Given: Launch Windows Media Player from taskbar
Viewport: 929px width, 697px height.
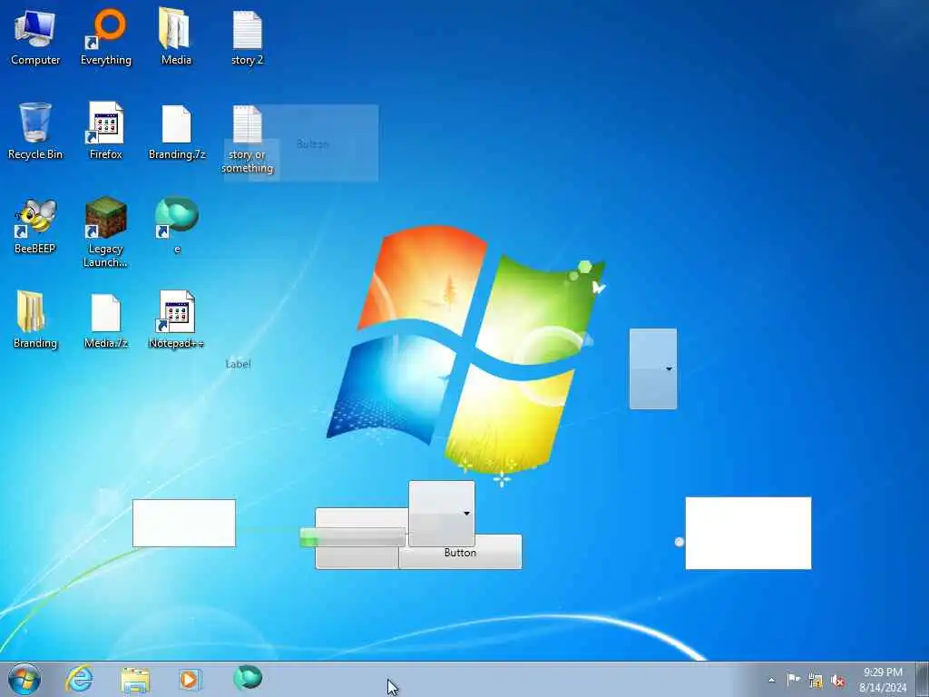Looking at the screenshot, I should click(x=190, y=679).
